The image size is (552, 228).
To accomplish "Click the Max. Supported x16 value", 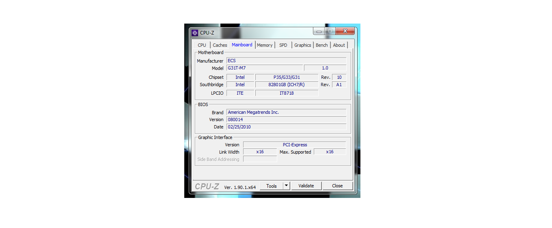I will point(330,152).
